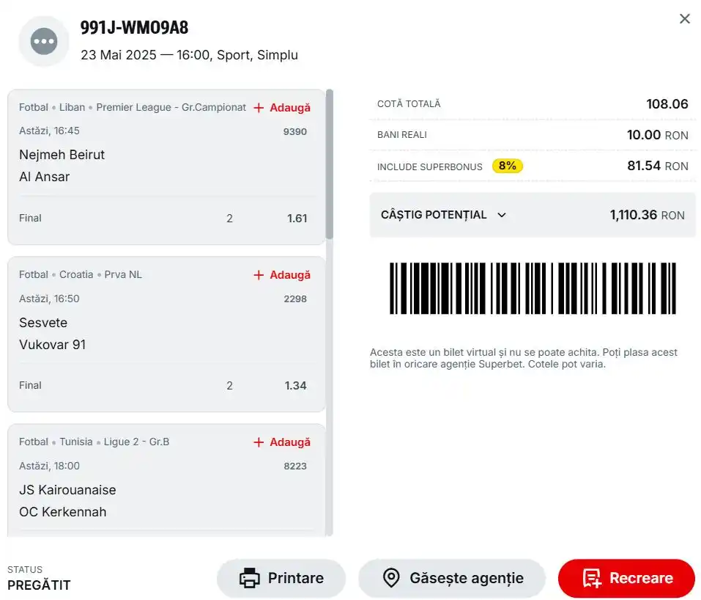
Task: Click the three-dots ticket options icon
Action: (x=44, y=41)
